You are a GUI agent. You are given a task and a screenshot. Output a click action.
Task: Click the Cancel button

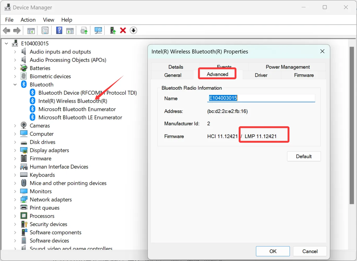click(310, 251)
